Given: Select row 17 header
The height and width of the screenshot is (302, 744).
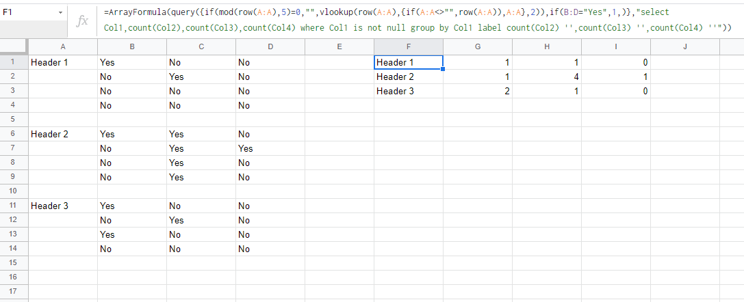Looking at the screenshot, I should pyautogui.click(x=14, y=292).
